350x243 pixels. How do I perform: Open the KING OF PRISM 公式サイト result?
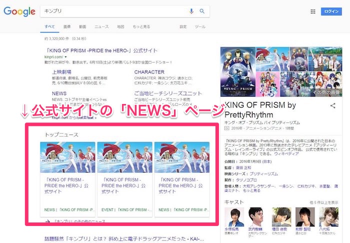coord(94,50)
